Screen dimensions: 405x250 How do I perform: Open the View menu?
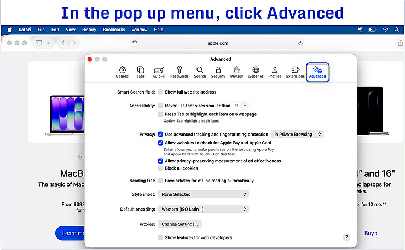point(70,30)
